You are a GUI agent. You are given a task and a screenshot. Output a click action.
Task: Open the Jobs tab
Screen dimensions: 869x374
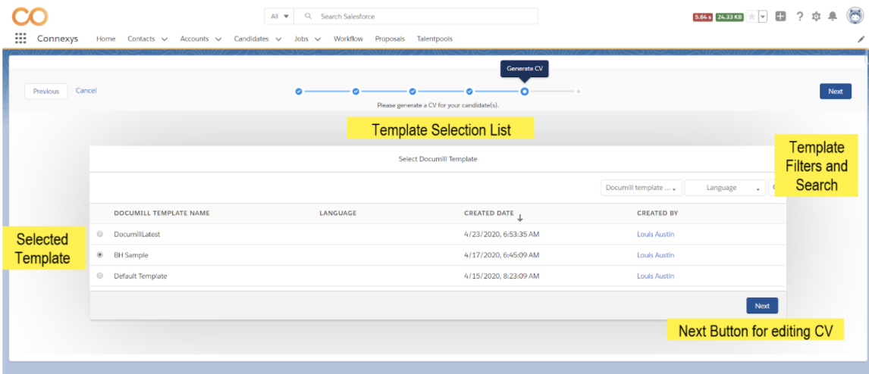[x=301, y=39]
